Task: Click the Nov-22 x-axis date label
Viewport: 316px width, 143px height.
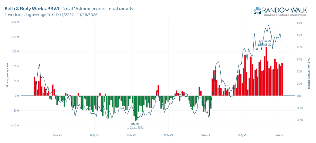Action: tap(58, 135)
